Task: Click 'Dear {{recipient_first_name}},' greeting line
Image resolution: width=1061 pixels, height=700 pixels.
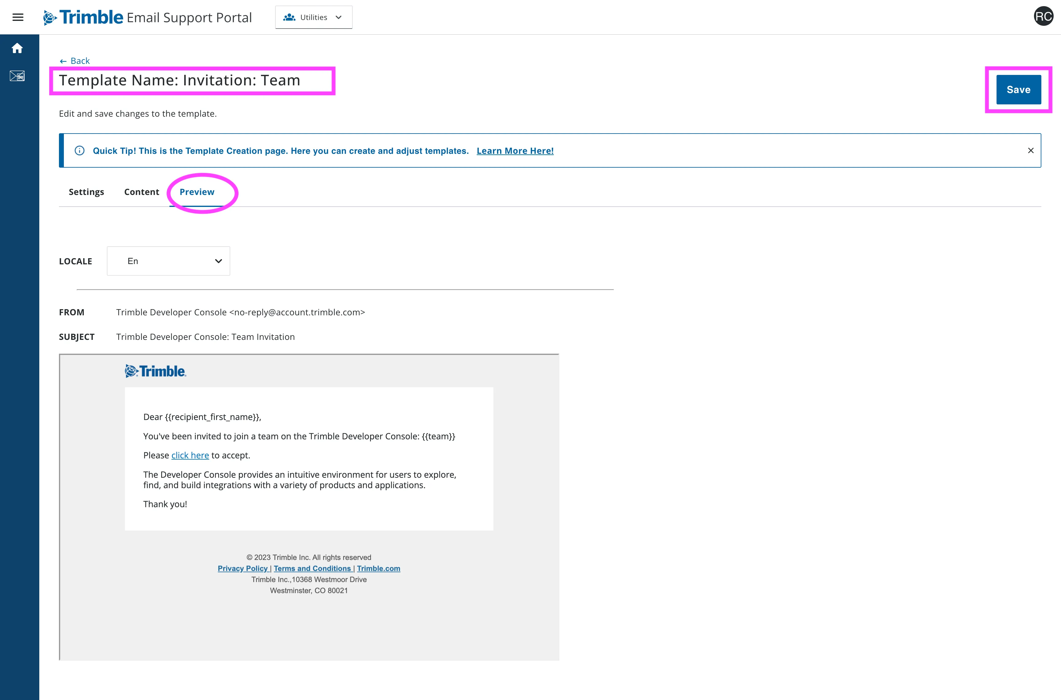Action: coord(202,417)
